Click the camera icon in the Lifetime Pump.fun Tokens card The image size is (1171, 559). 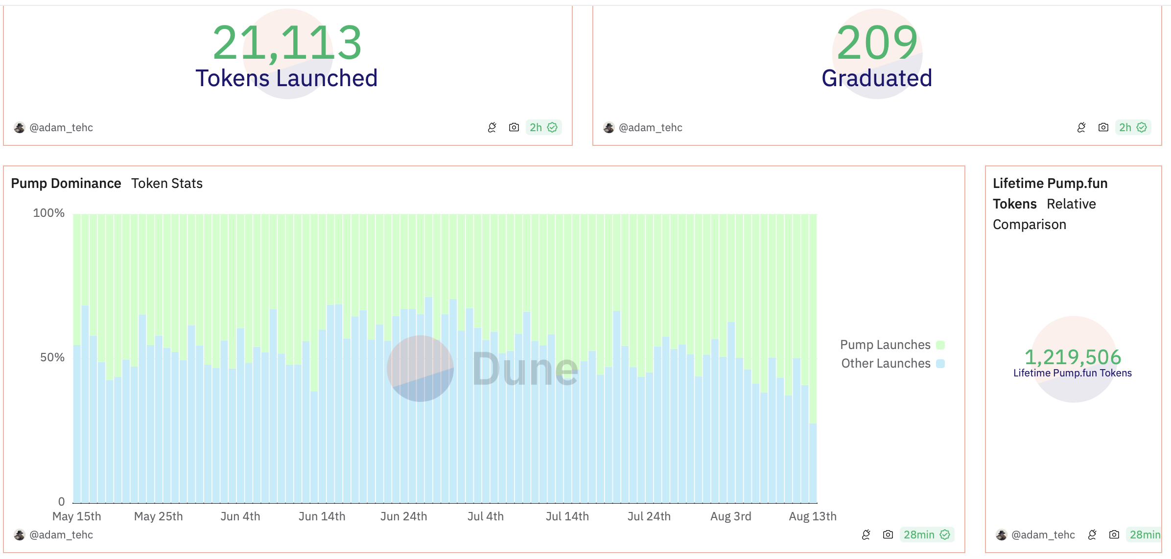[x=1114, y=535]
